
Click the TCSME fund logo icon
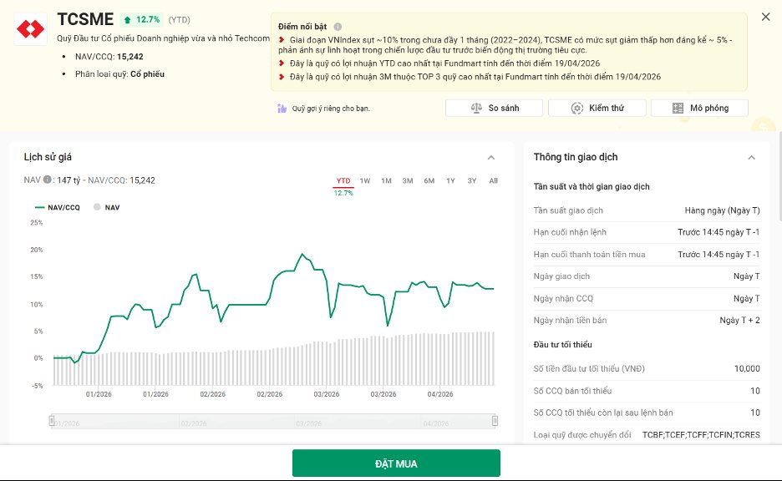coord(31,30)
